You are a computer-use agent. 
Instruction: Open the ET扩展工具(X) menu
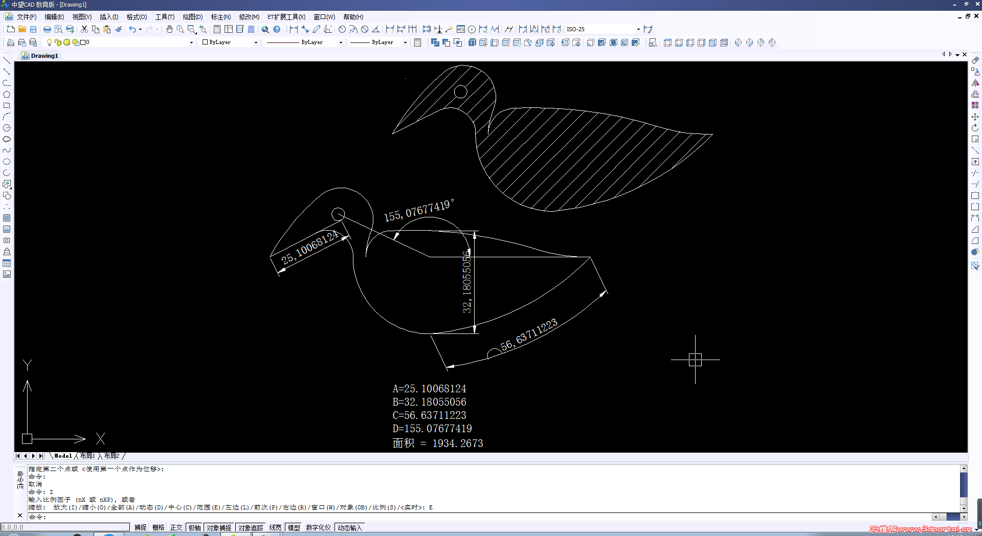286,17
